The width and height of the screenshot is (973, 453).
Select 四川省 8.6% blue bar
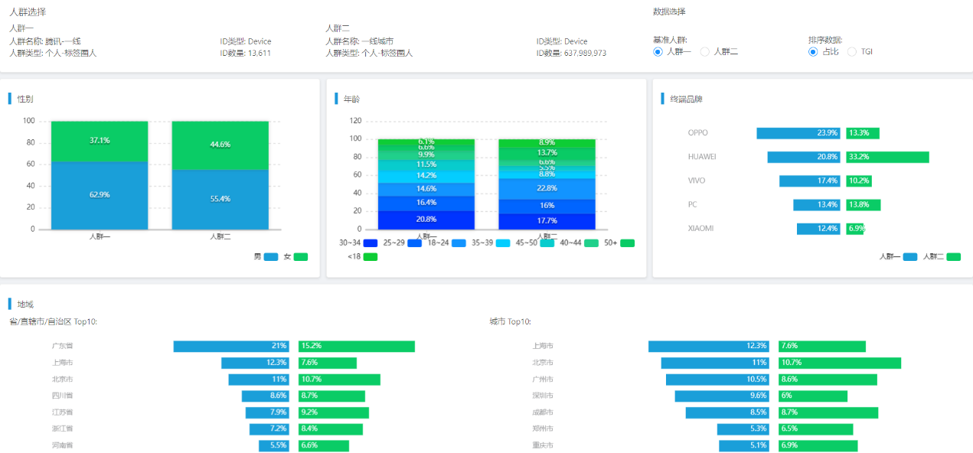coord(266,396)
